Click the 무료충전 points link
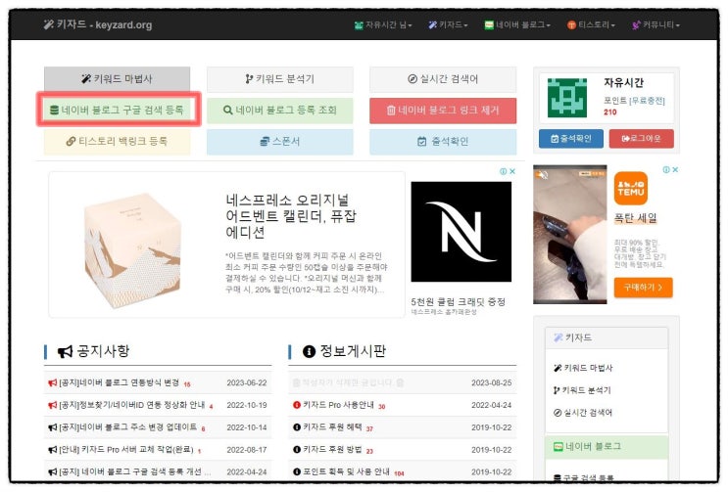The width and height of the screenshot is (728, 492). pos(647,101)
